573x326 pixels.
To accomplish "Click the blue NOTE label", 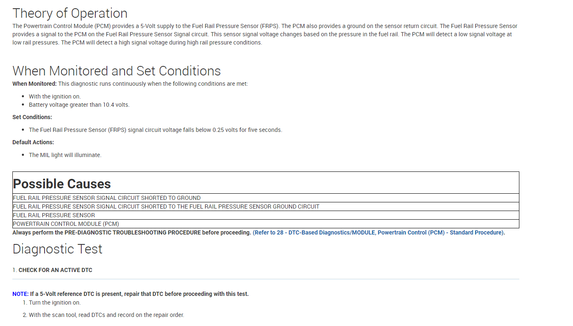I will [20, 294].
